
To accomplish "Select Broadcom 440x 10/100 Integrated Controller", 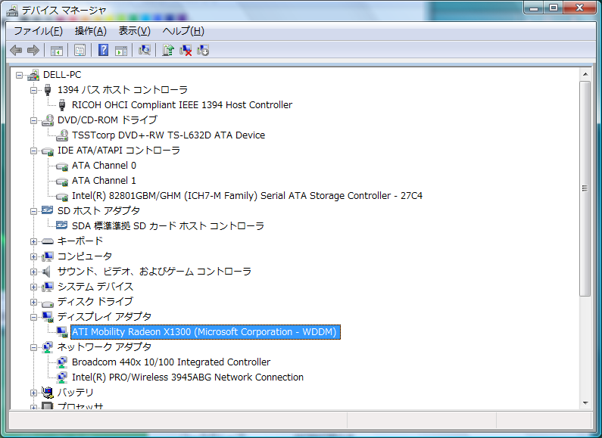I will 170,362.
